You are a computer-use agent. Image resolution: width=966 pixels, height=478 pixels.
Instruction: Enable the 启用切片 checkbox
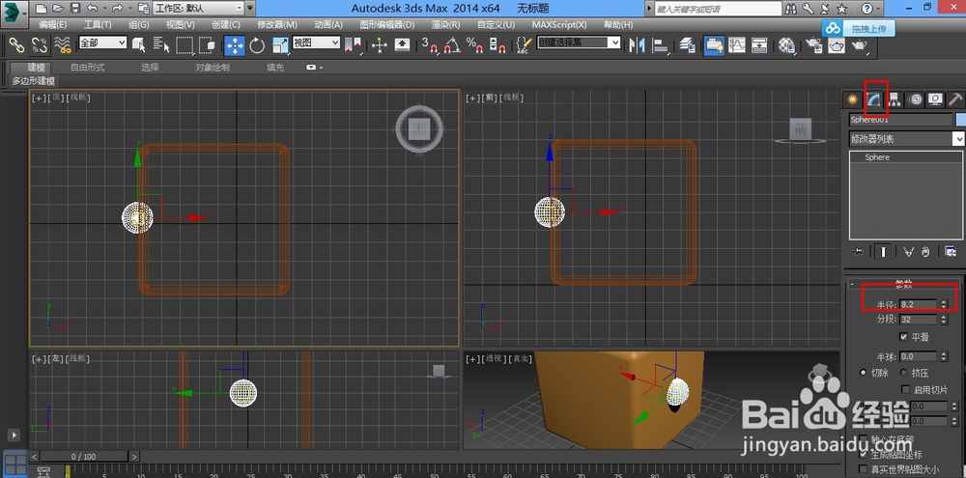[906, 389]
